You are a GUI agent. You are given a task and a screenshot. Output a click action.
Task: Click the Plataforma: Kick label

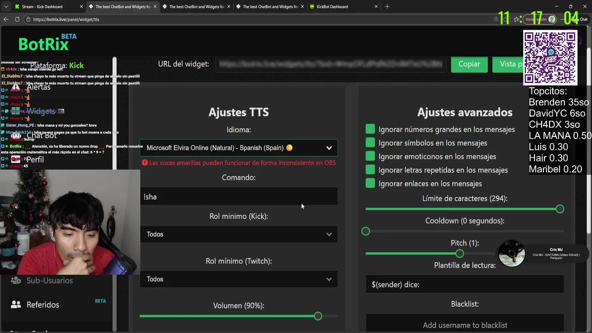57,66
